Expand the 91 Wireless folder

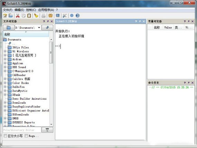click(x=5, y=51)
